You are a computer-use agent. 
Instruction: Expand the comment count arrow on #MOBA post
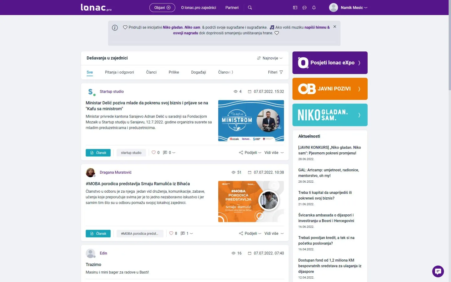coord(191,233)
